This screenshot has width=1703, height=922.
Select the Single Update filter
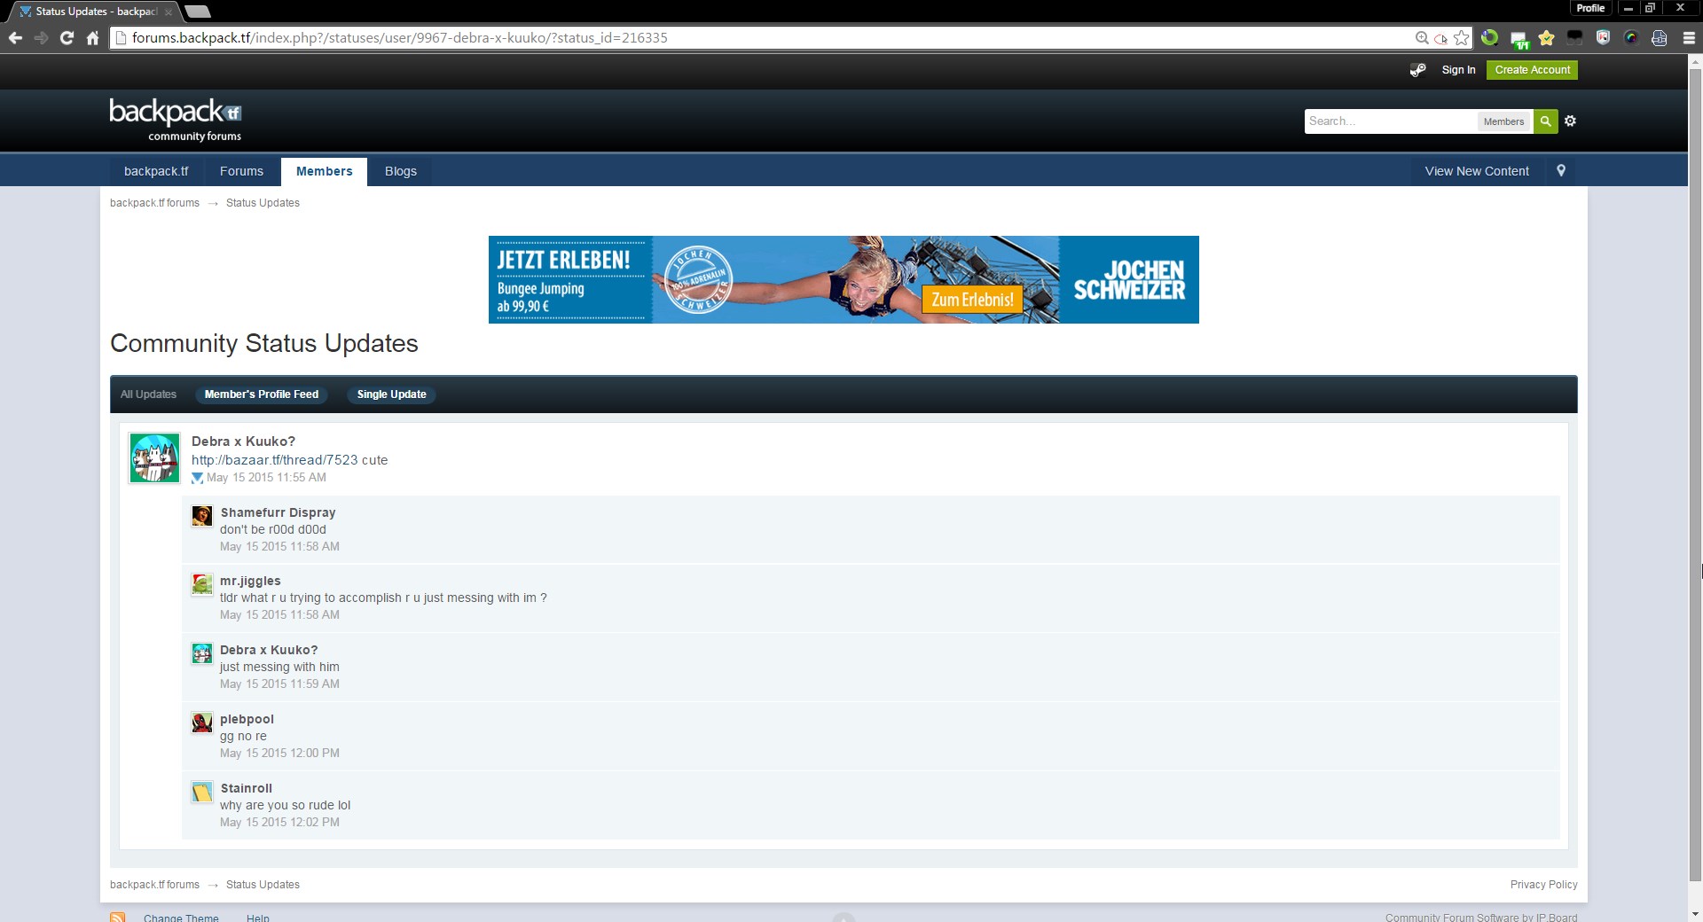pos(391,395)
